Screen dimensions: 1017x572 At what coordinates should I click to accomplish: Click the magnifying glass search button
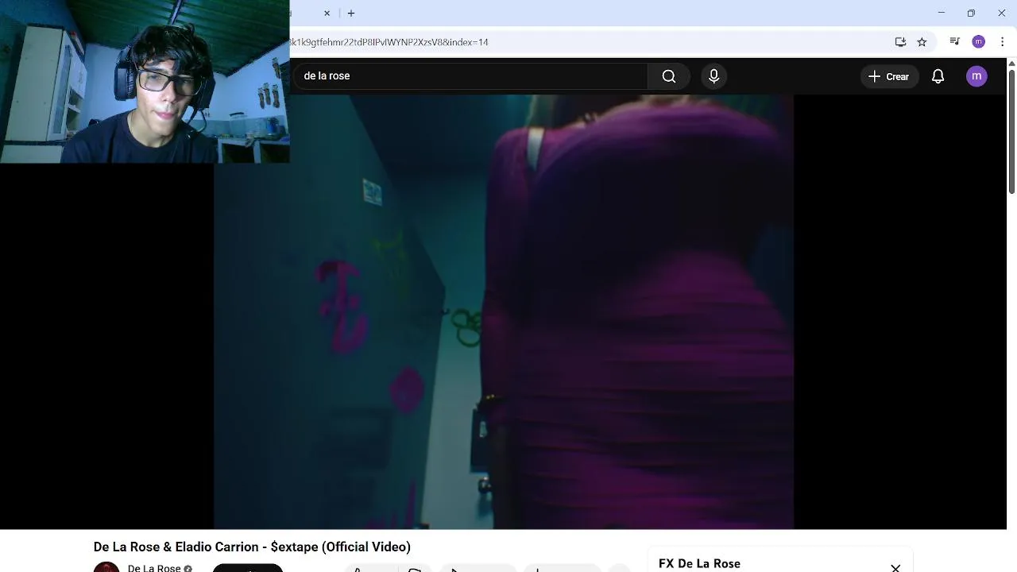coord(669,76)
